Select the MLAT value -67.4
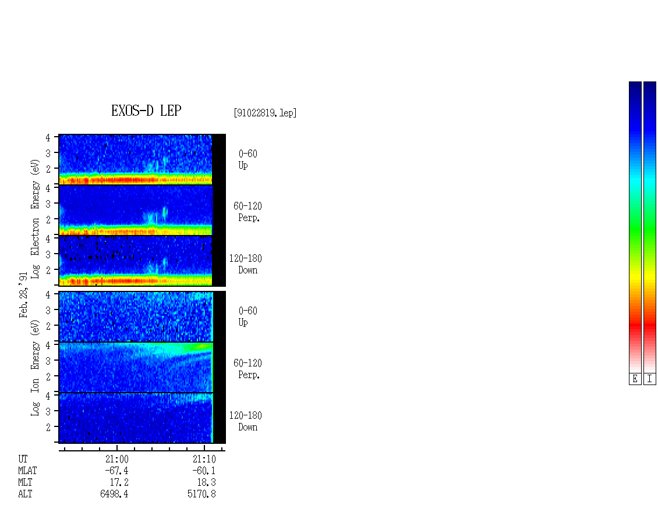This screenshot has height=509, width=658. (116, 471)
